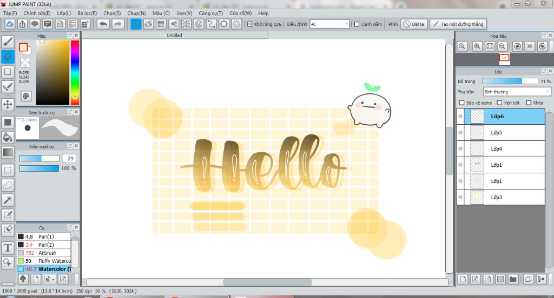This screenshot has width=554, height=298.
Task: Select the Move tool
Action: tap(8, 104)
